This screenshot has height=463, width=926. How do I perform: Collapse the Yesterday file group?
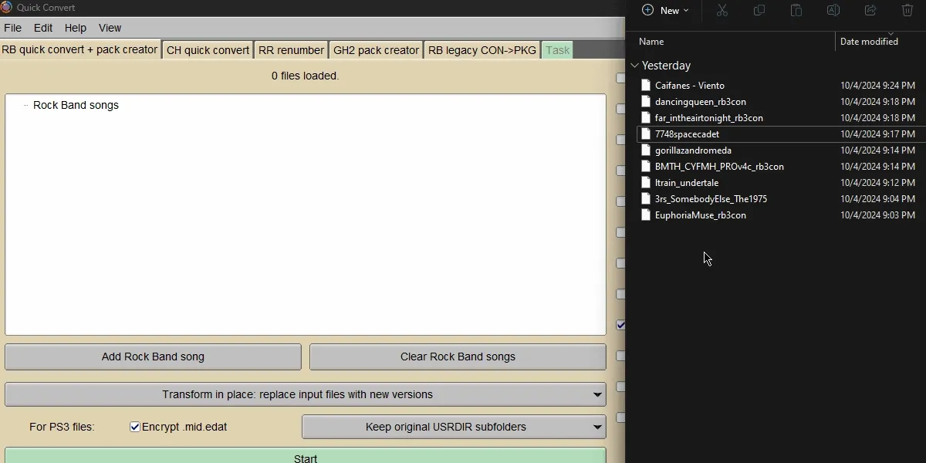(x=635, y=66)
